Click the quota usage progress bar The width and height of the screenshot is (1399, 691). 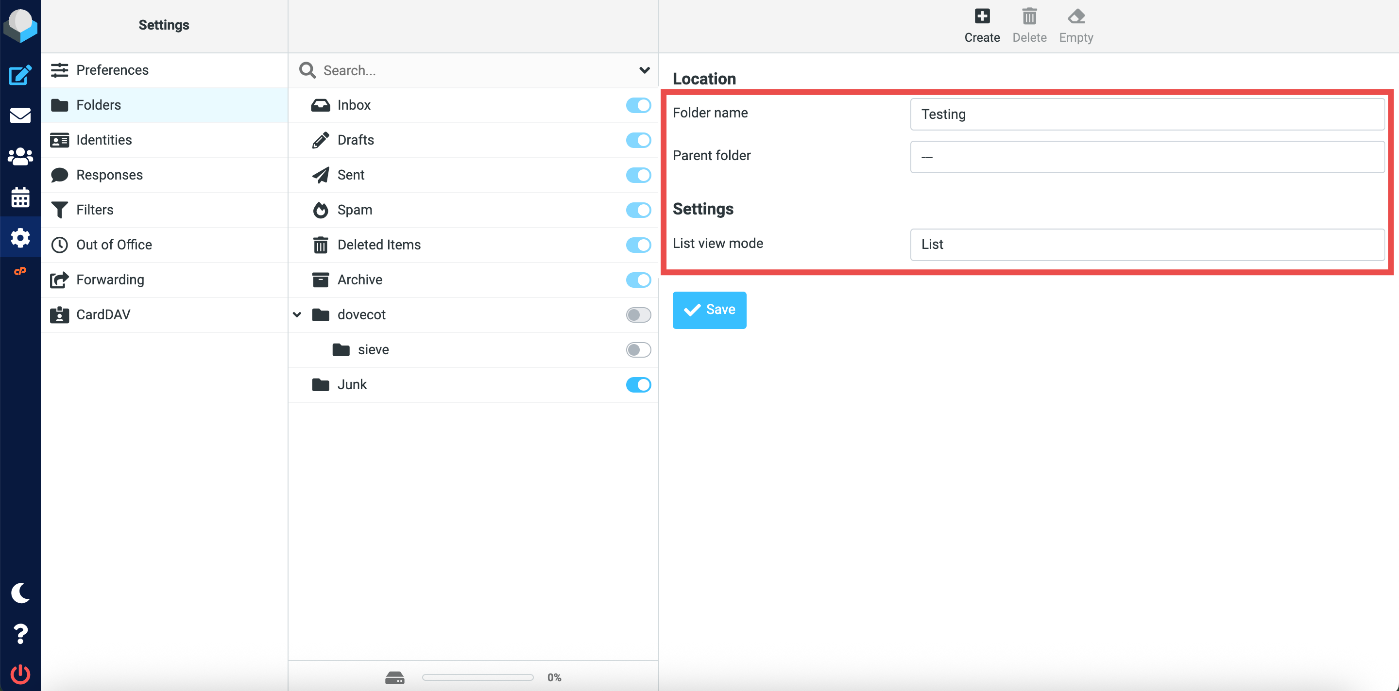click(x=478, y=677)
